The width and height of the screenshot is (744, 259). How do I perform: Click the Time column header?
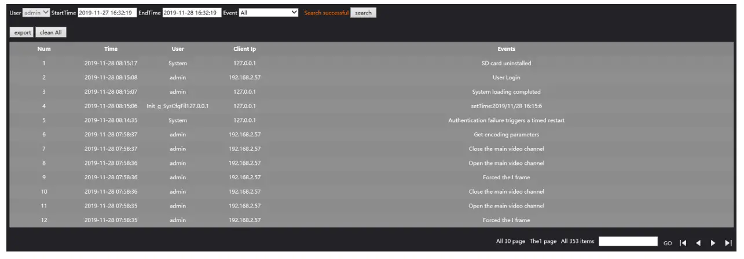(111, 49)
